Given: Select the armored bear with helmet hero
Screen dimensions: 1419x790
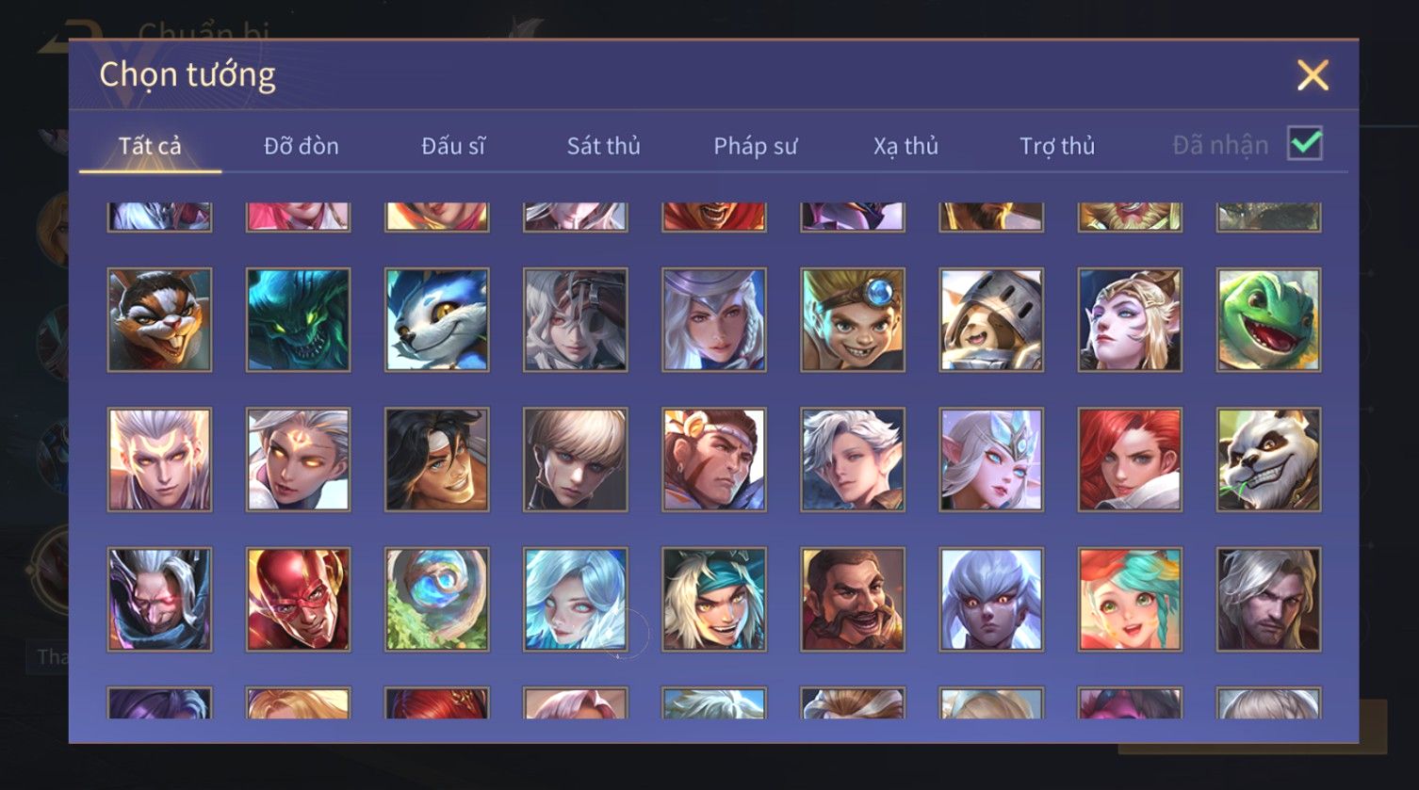Looking at the screenshot, I should (x=991, y=320).
